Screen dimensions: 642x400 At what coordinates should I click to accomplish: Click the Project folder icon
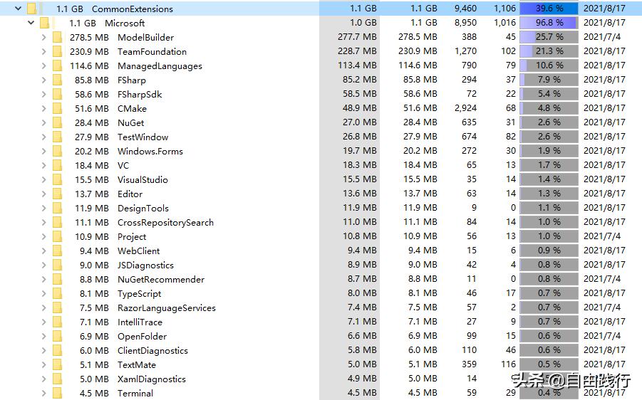[57, 236]
